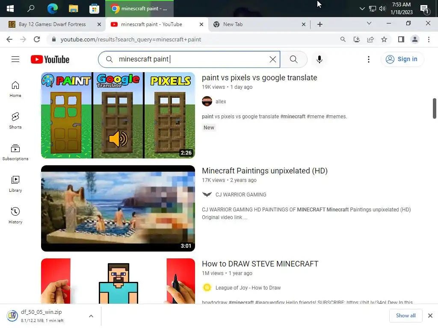This screenshot has width=438, height=328.
Task: Share this page via the share icon
Action: (370, 39)
